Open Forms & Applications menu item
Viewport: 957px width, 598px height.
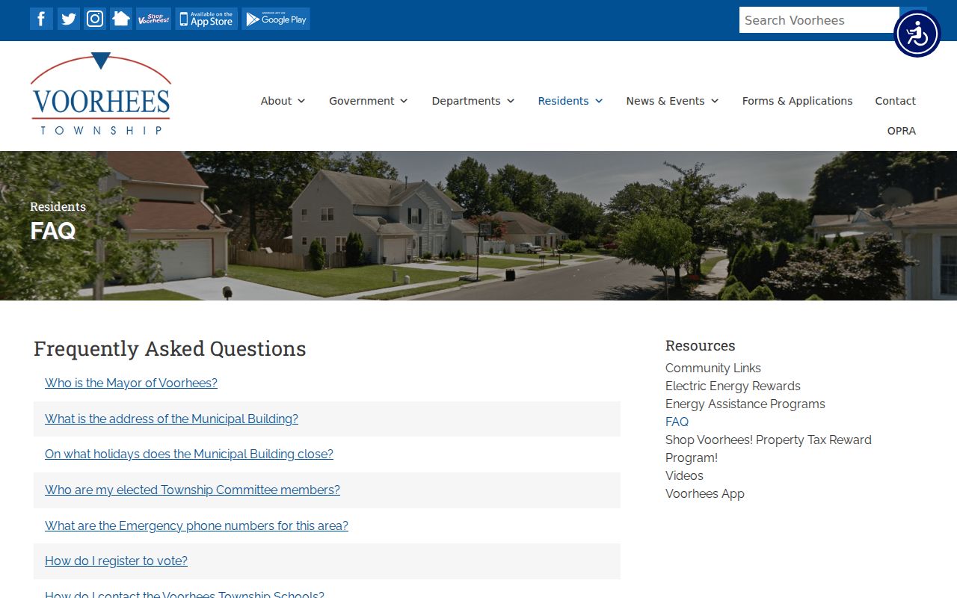[797, 101]
